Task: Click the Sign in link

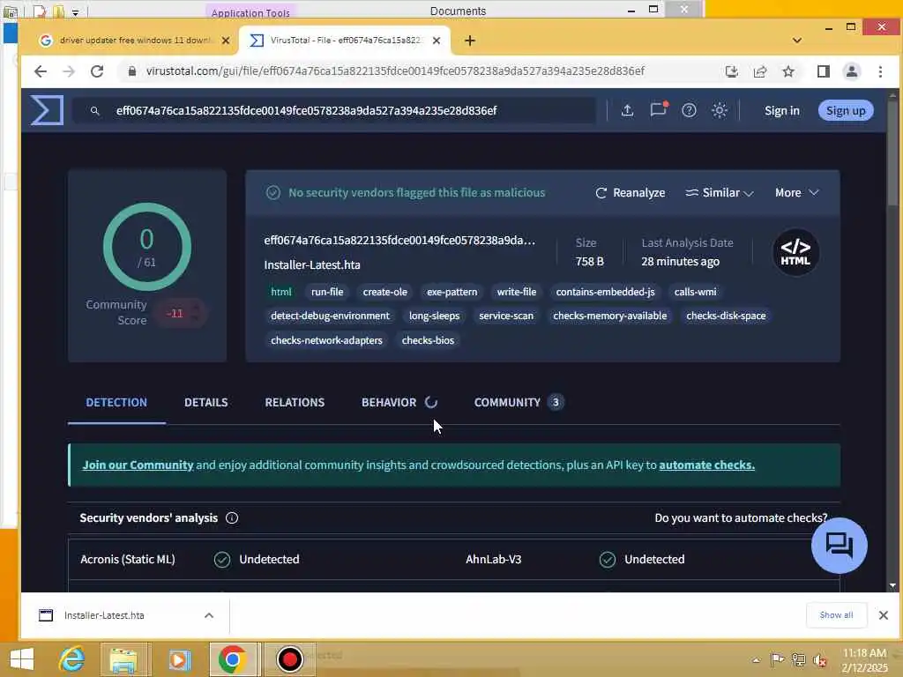Action: coord(781,110)
